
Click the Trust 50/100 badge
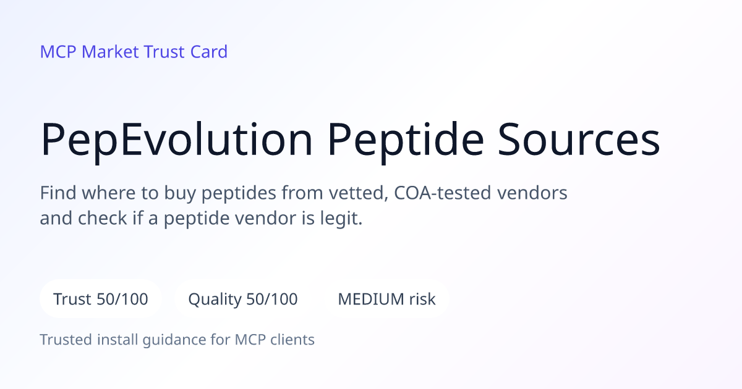pos(101,299)
